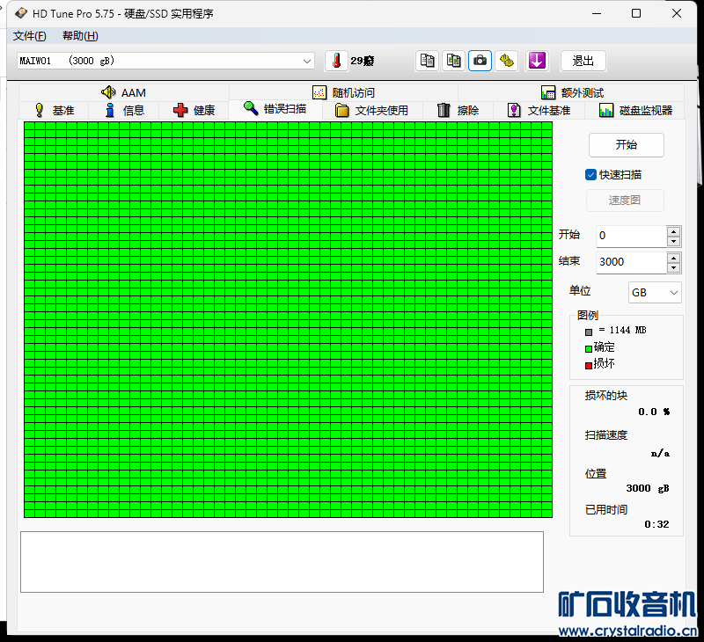The image size is (704, 642).
Task: Click the copy screenshot to clipboard icon
Action: [454, 61]
